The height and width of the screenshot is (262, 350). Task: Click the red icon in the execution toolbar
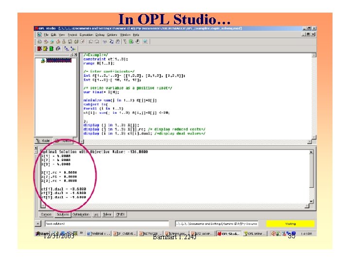(x=40, y=49)
